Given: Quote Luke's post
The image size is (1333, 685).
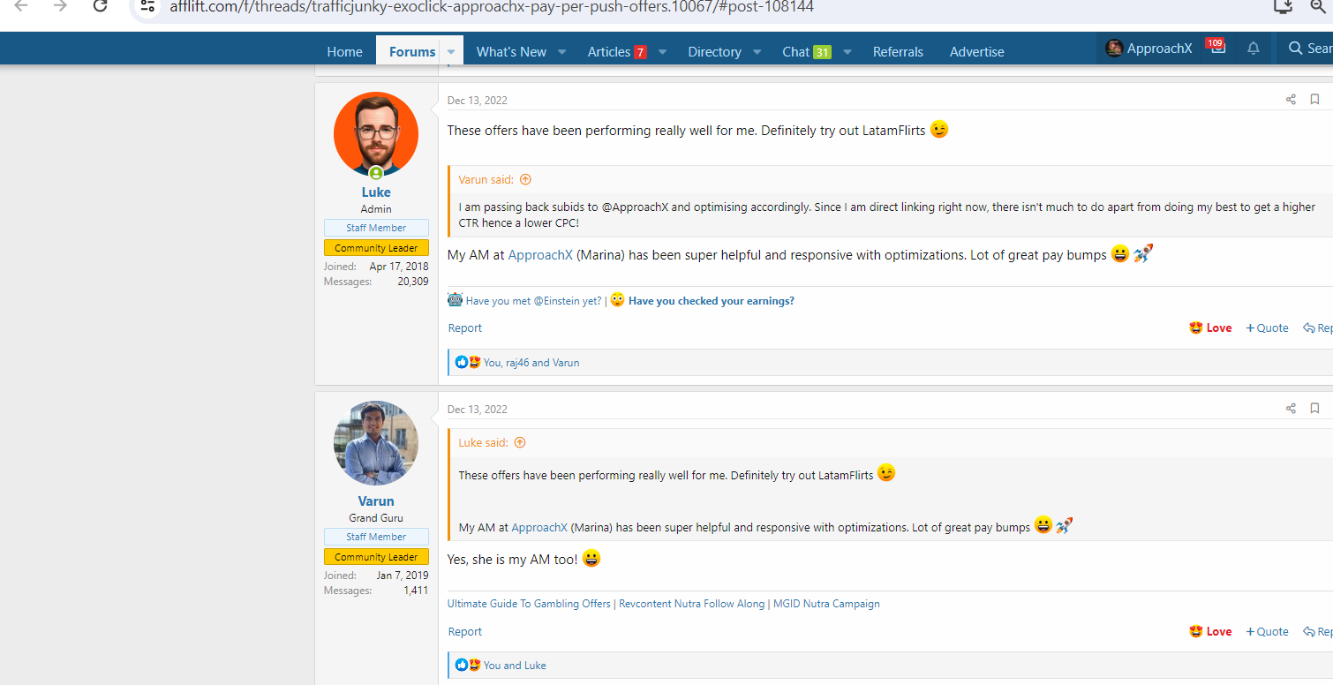Looking at the screenshot, I should [1268, 327].
